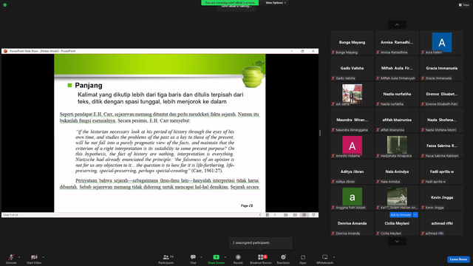Page up the participant gallery
This screenshot has width=473, height=266.
point(397,24)
